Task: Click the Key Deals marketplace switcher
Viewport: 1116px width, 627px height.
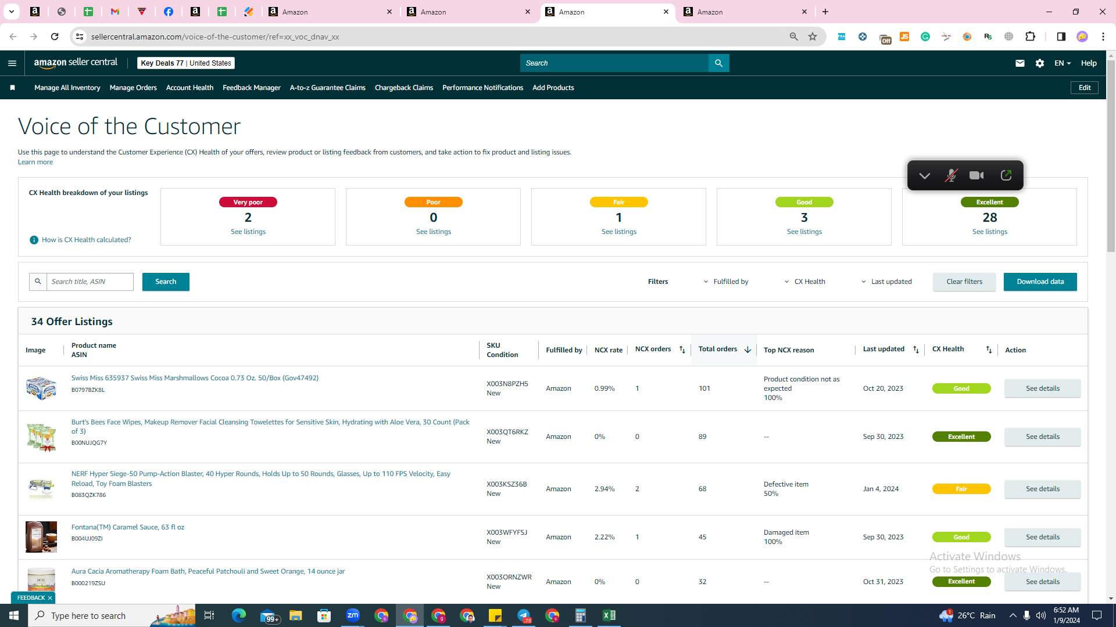Action: (x=186, y=63)
